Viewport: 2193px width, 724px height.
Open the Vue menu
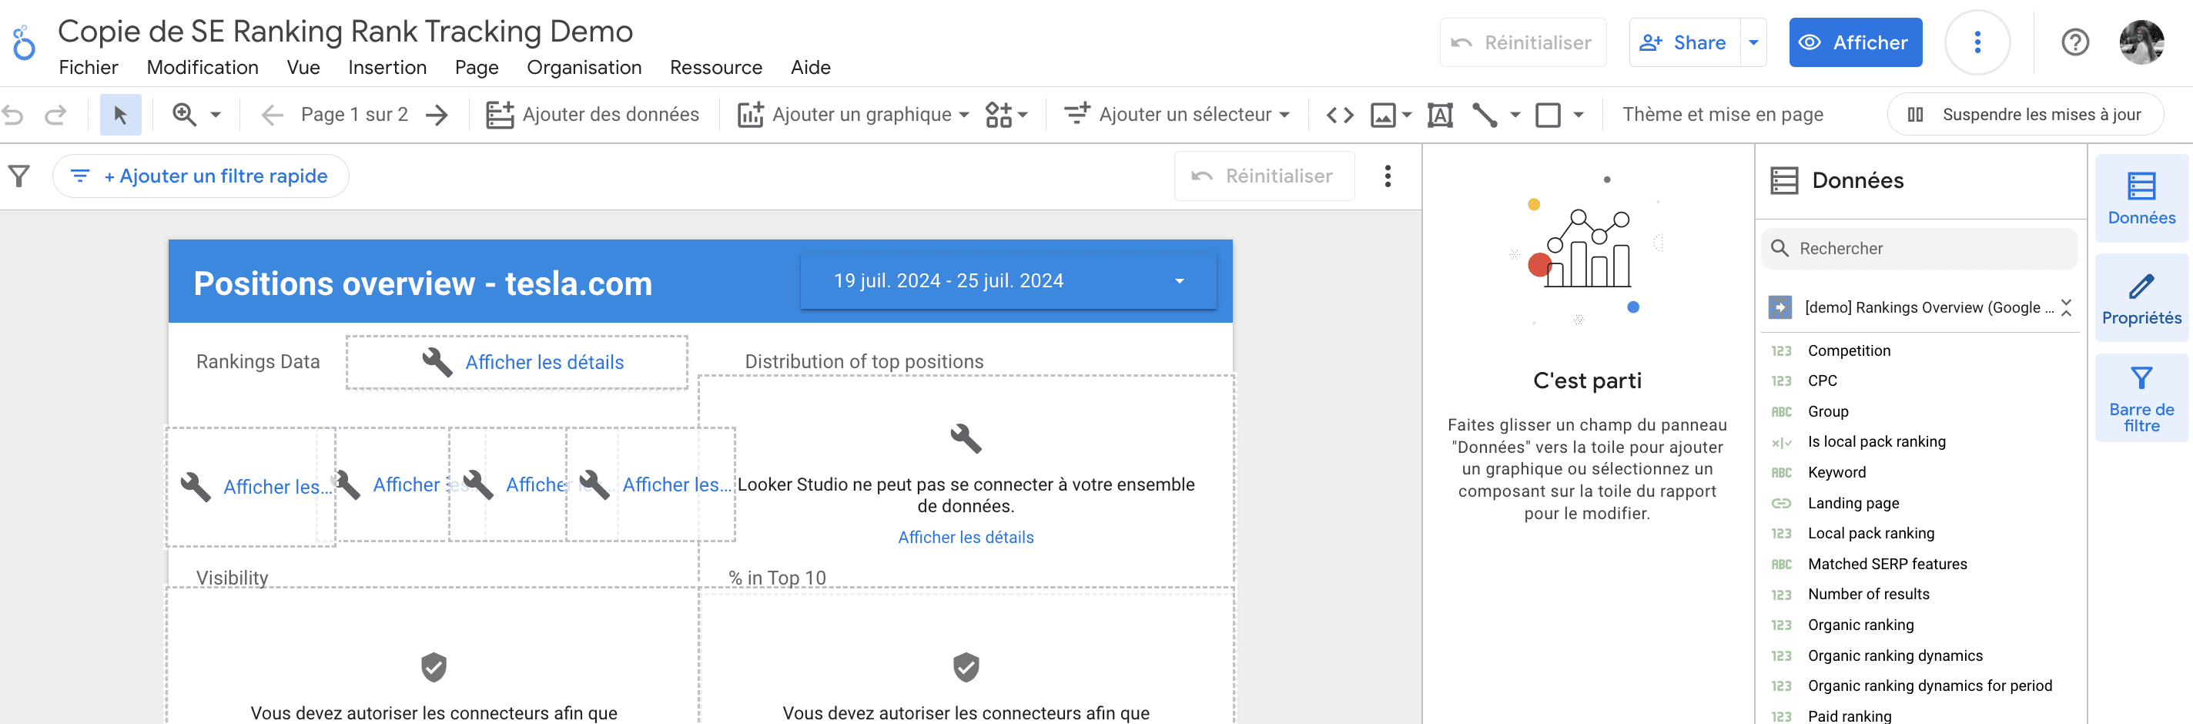tap(303, 67)
